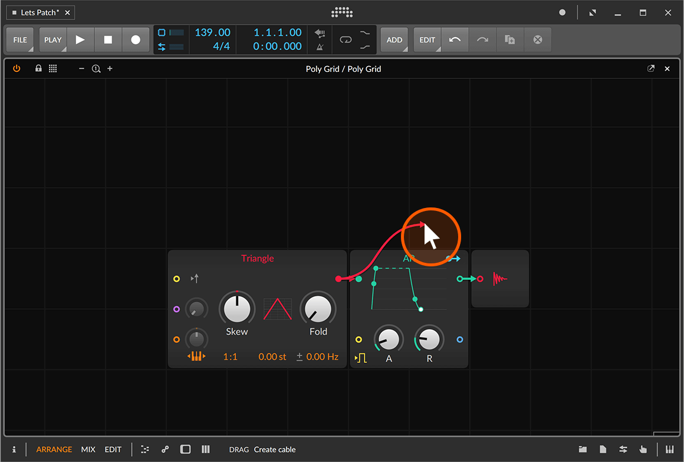Click the Record button in transport

tap(136, 40)
